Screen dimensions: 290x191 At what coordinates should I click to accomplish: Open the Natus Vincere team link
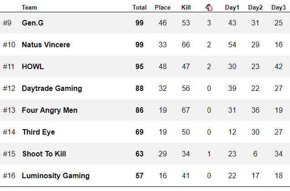(x=46, y=45)
